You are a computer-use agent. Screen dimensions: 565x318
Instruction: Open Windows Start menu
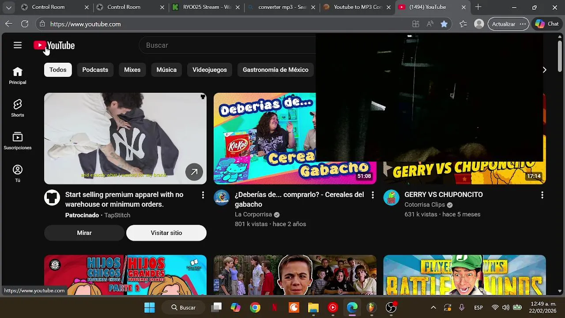(x=150, y=307)
